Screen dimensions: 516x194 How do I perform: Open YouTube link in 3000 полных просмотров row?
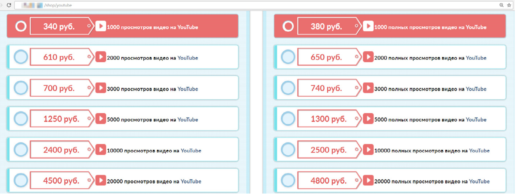point(476,89)
